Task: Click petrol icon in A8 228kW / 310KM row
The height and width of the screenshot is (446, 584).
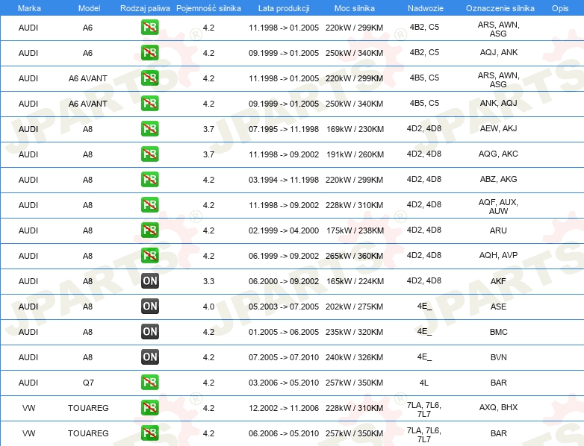Action: click(x=149, y=204)
